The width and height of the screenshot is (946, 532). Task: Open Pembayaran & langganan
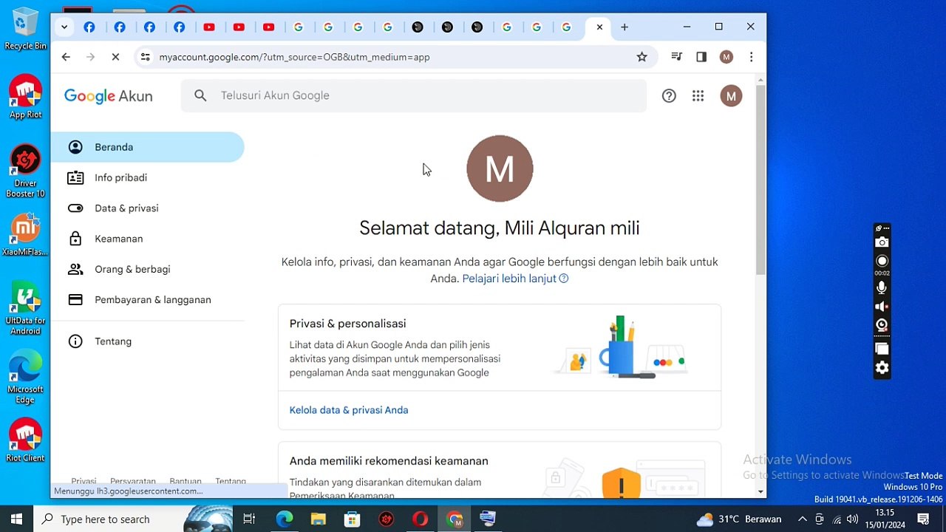[147, 300]
